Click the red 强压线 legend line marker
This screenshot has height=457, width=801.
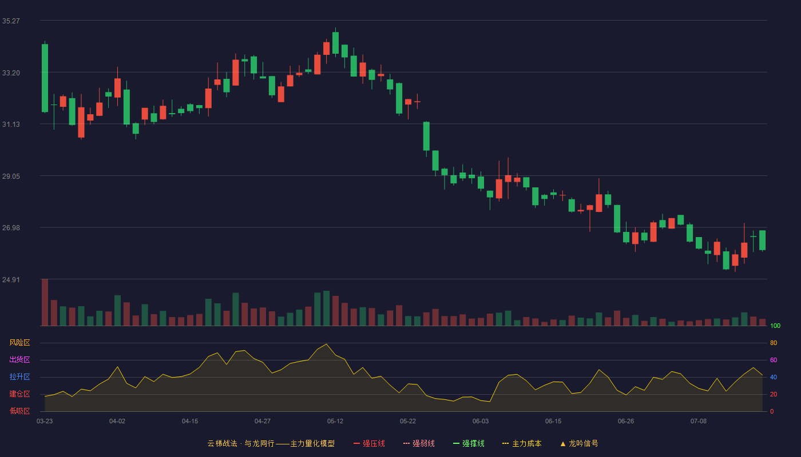pos(356,443)
